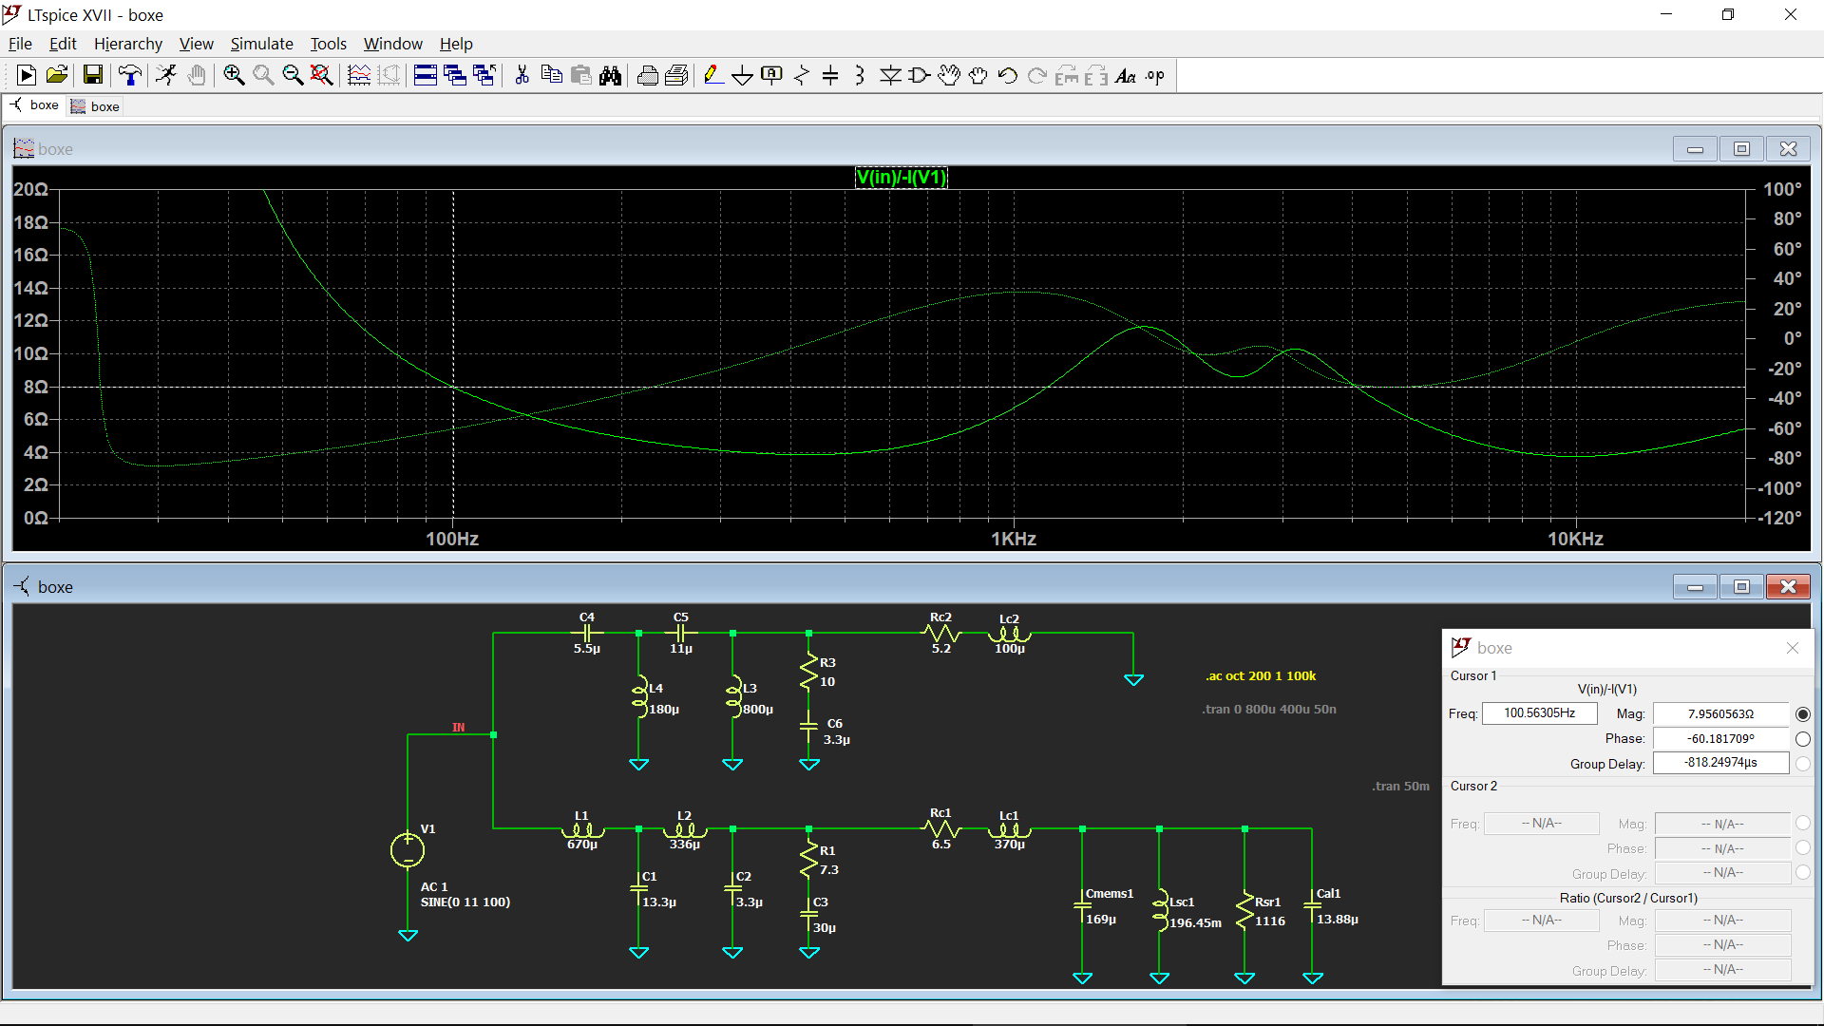Cascade windows from the toolbar
The width and height of the screenshot is (1824, 1026).
tap(455, 76)
